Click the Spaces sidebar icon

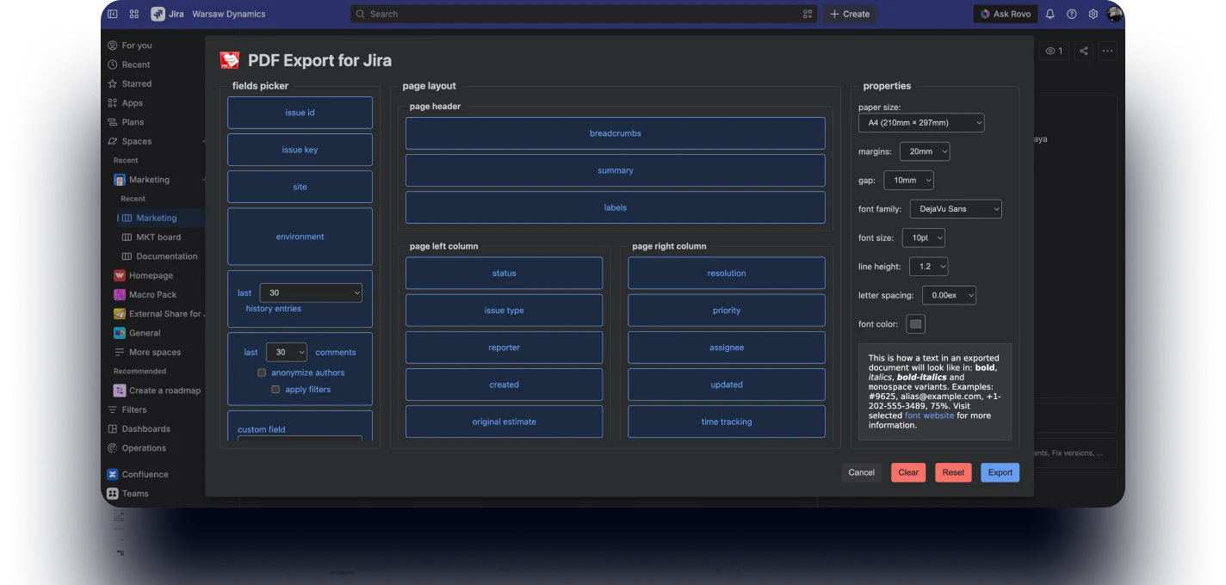pyautogui.click(x=113, y=141)
